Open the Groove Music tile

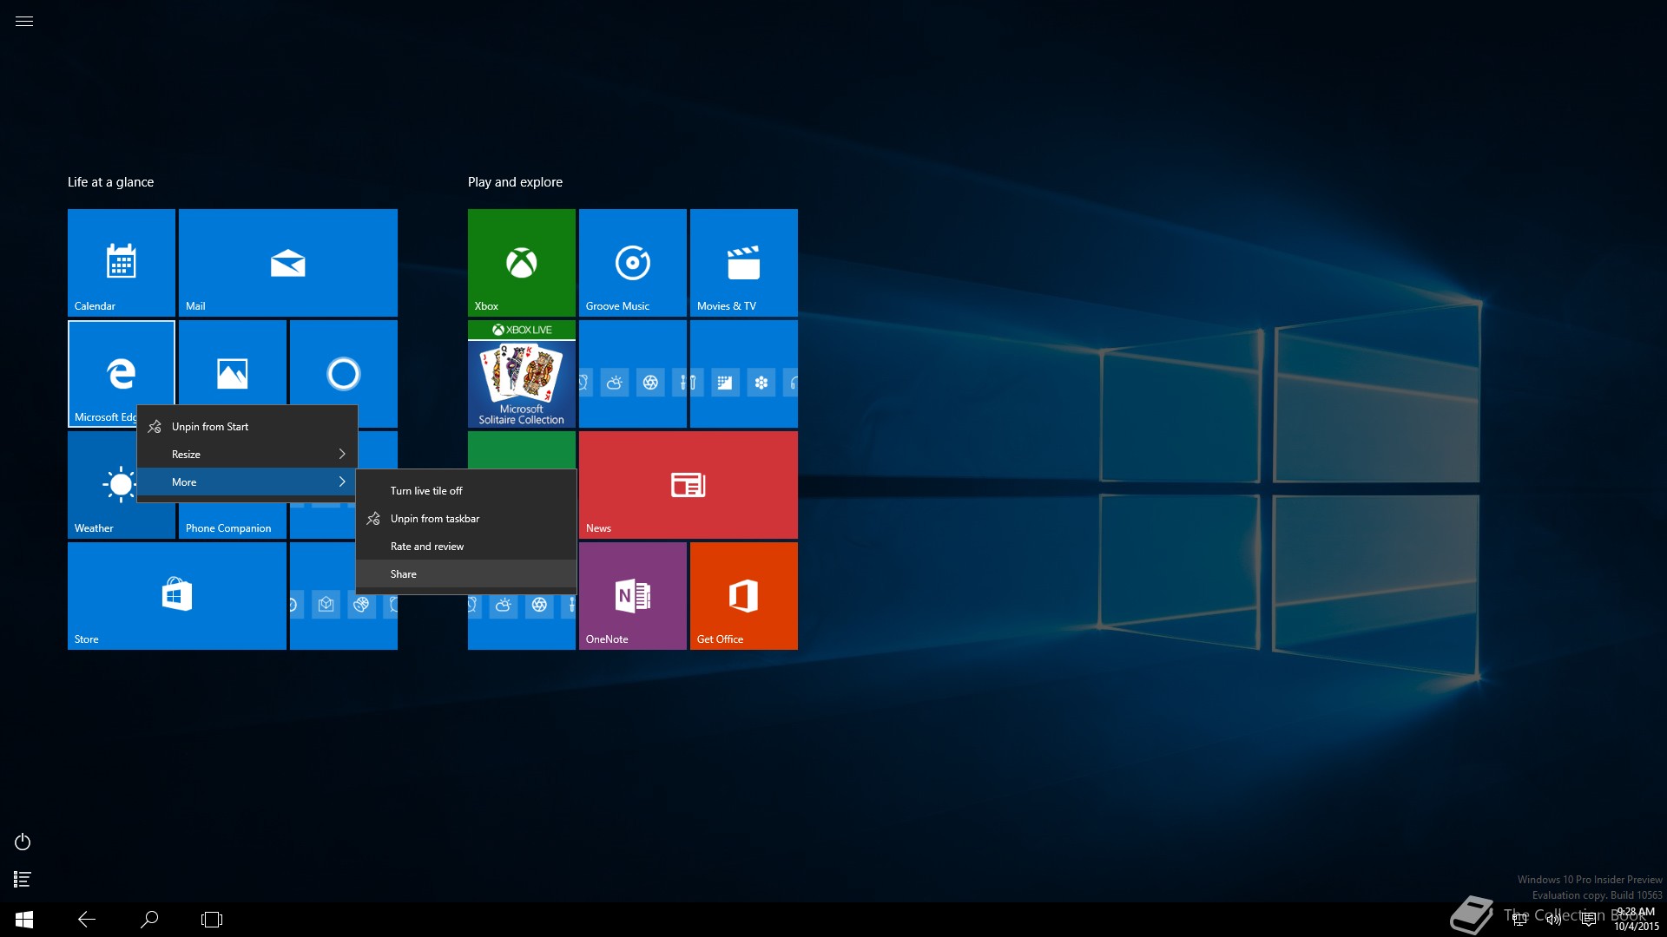tap(633, 263)
